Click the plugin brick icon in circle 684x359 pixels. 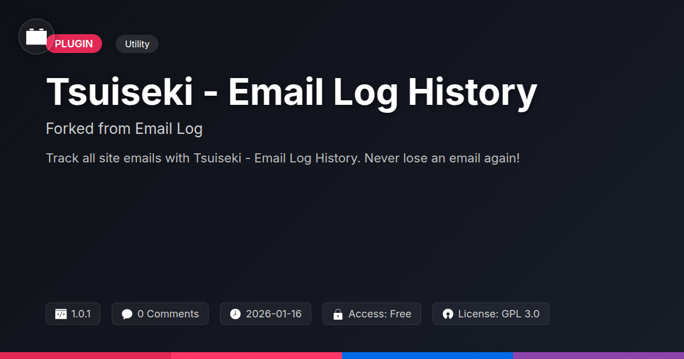pos(36,36)
